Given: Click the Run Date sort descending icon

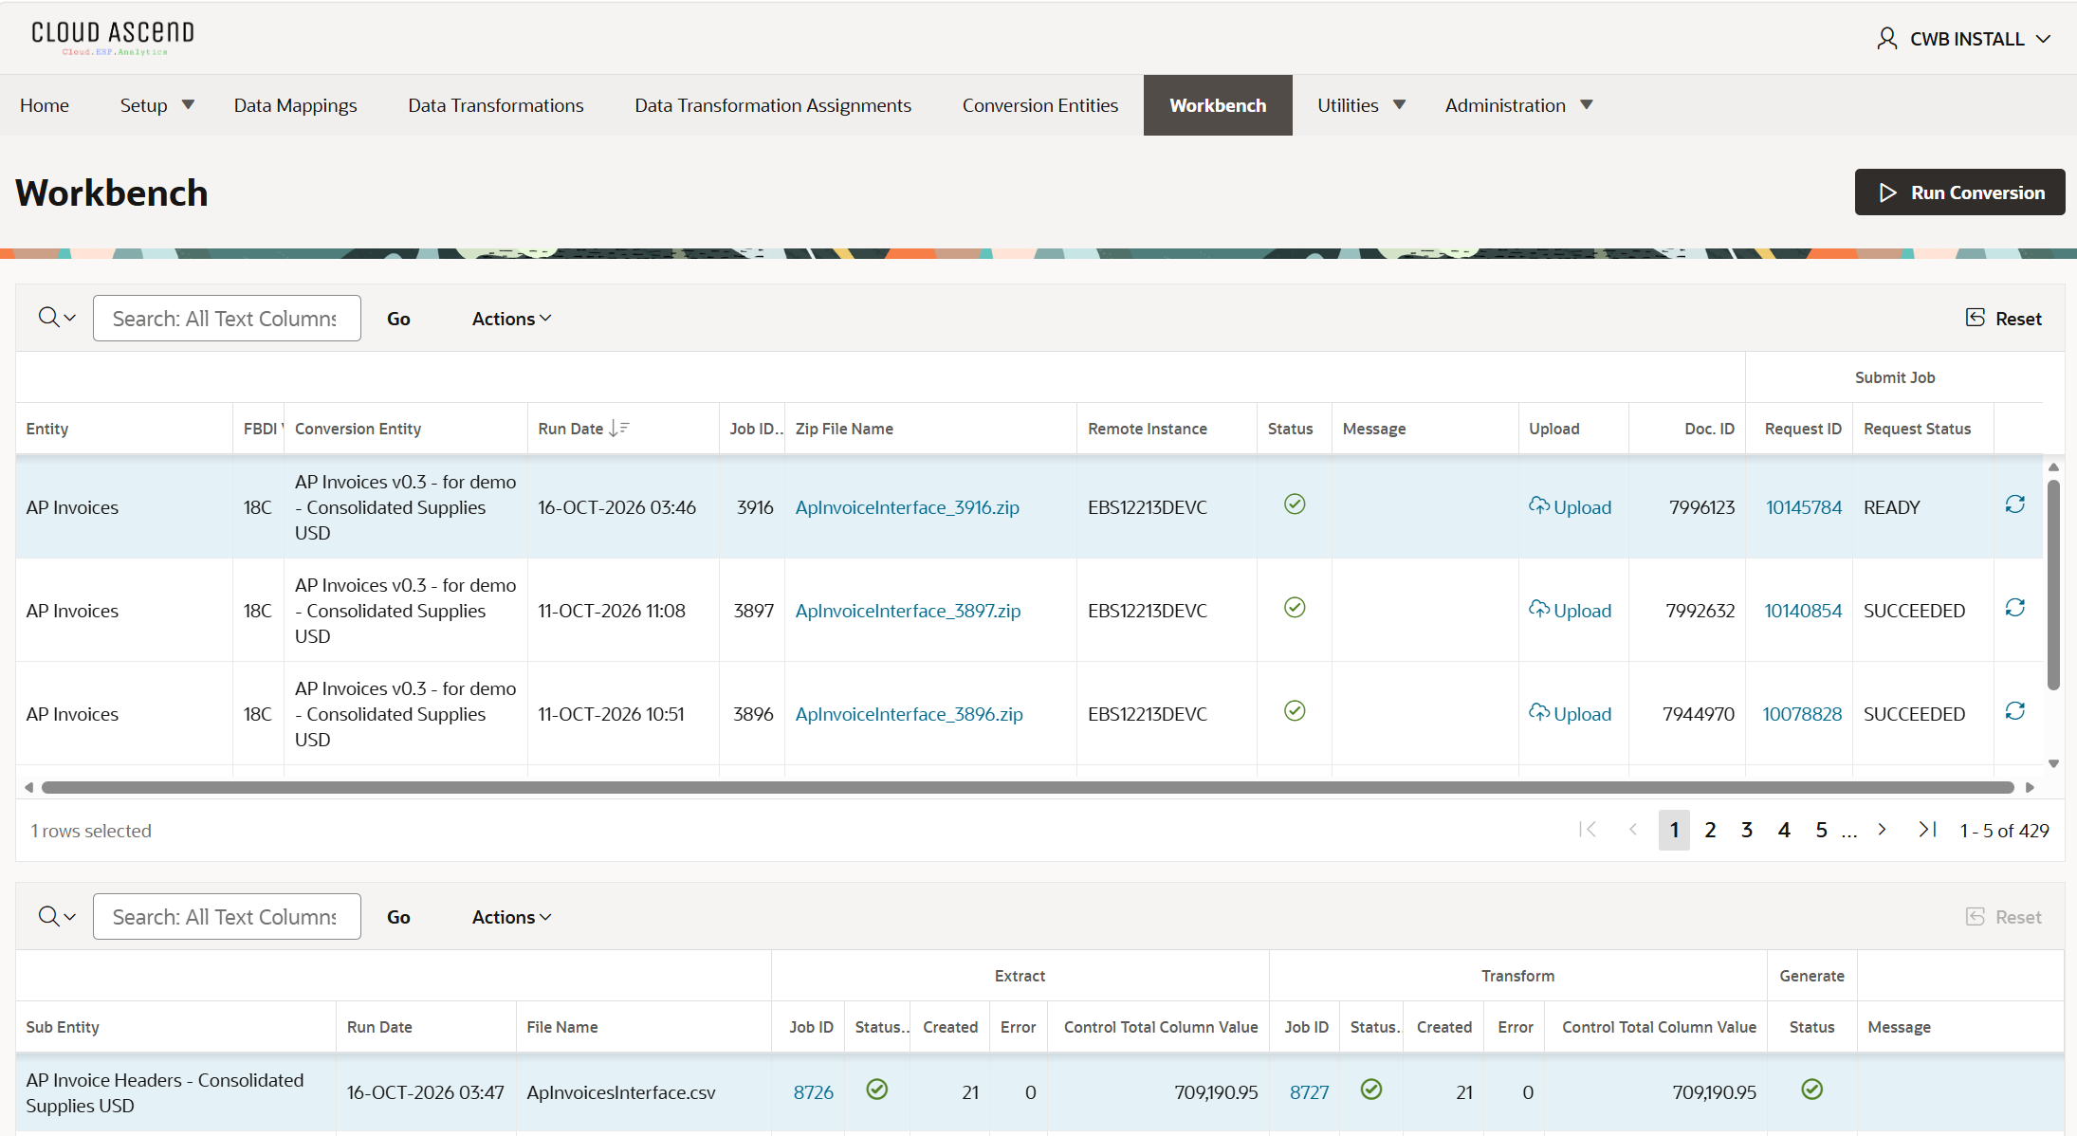Looking at the screenshot, I should pyautogui.click(x=618, y=429).
